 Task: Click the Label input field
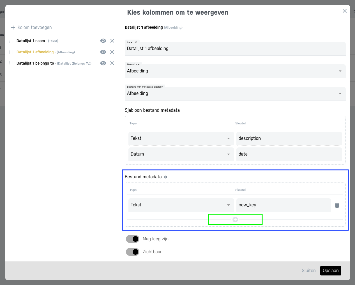pyautogui.click(x=235, y=49)
